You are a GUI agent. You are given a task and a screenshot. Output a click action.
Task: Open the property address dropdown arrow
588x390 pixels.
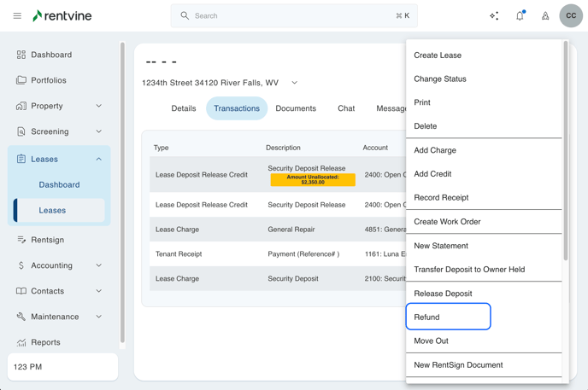pyautogui.click(x=295, y=83)
